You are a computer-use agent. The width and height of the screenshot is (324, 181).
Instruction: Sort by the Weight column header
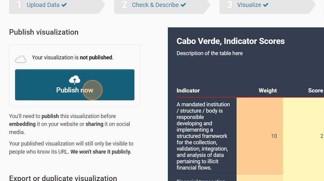point(268,91)
